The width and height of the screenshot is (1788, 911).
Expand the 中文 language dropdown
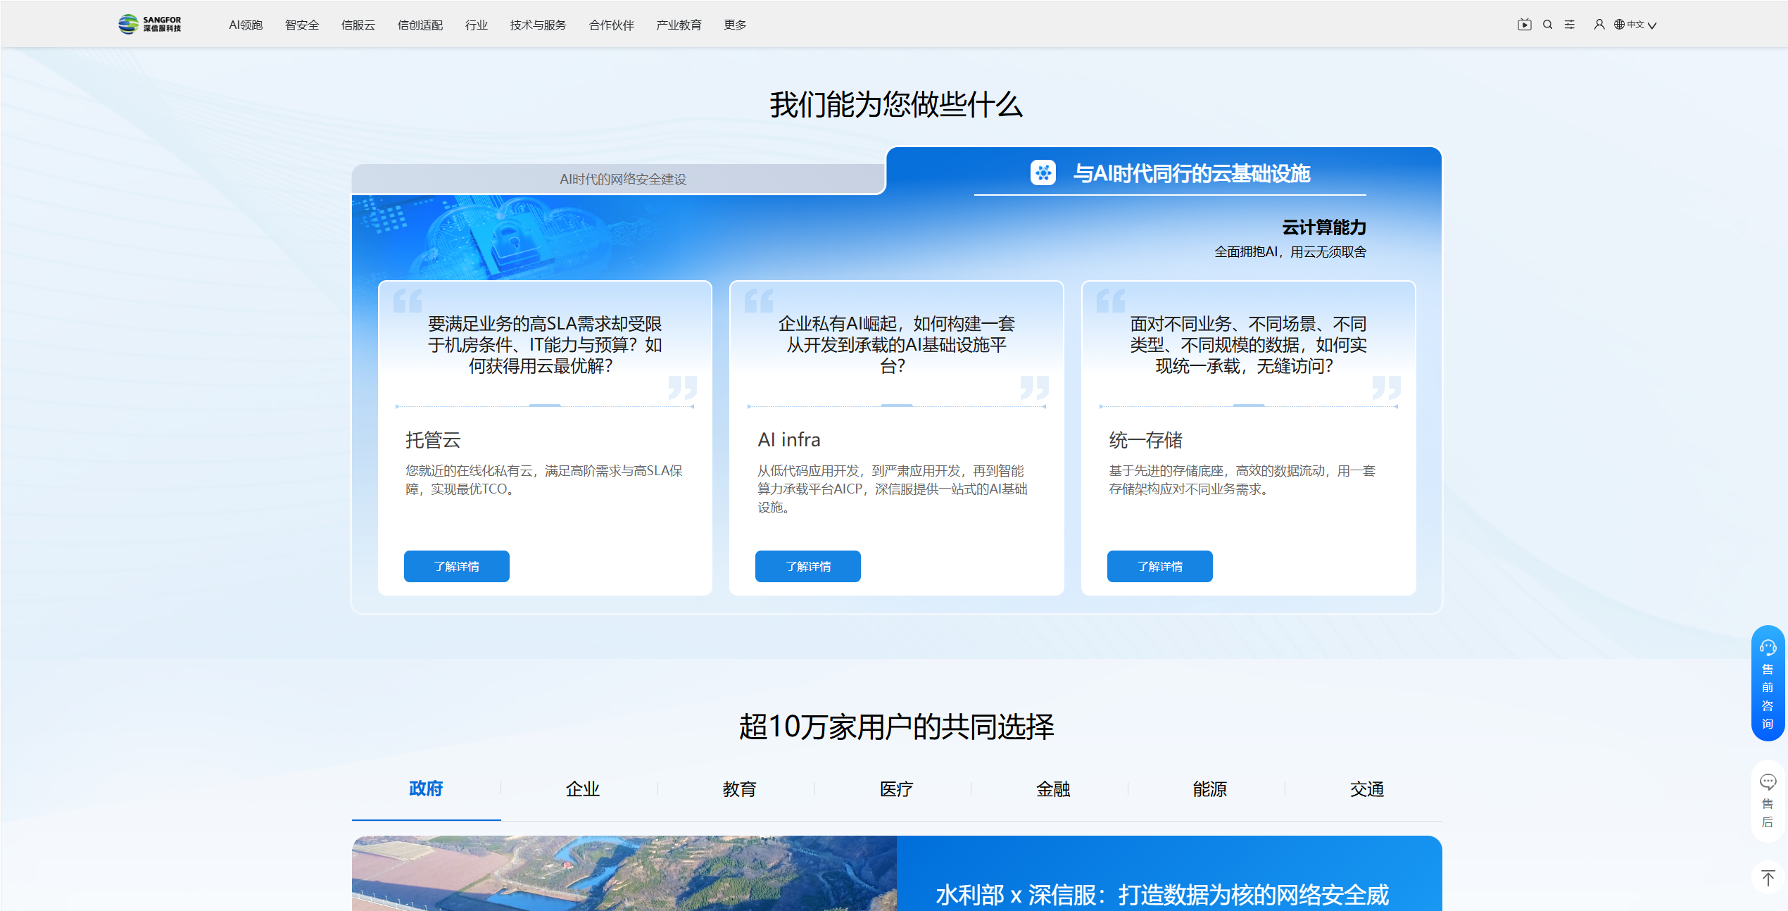coord(1635,25)
